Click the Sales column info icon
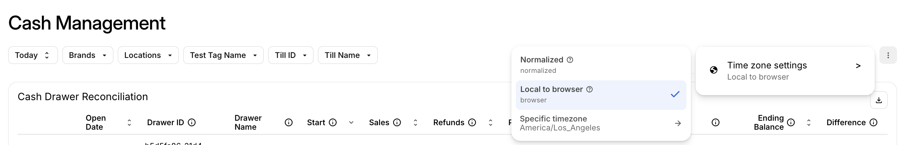This screenshot has height=145, width=906. (x=397, y=123)
